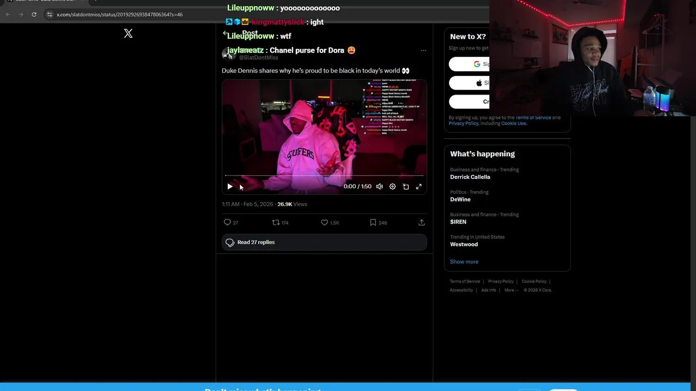The image size is (696, 391).
Task: Open trending topic Derrick Callella
Action: [470, 177]
